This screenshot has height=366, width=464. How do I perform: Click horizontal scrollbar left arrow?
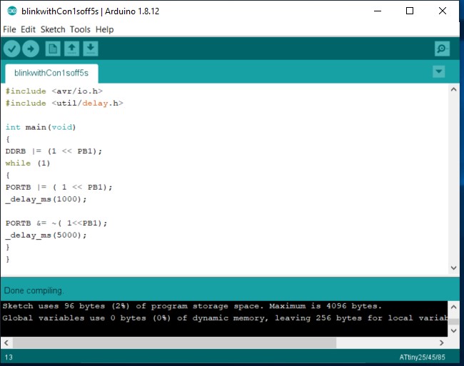[x=6, y=343]
